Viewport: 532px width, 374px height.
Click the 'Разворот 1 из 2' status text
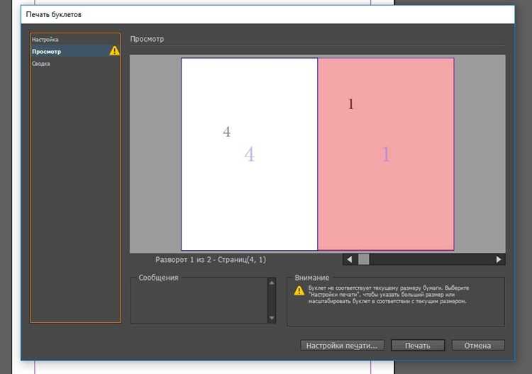(x=211, y=260)
